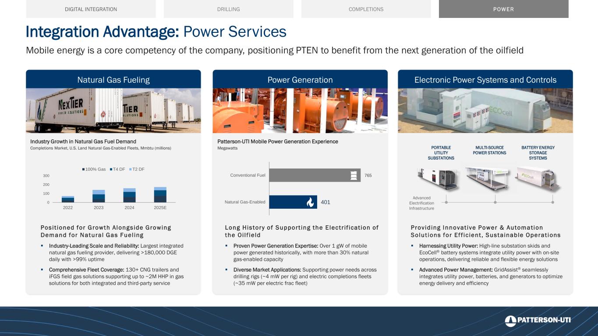Click the timeline dot under Portable Utility Substations
Viewport: 598px width, 336px height.
point(446,202)
